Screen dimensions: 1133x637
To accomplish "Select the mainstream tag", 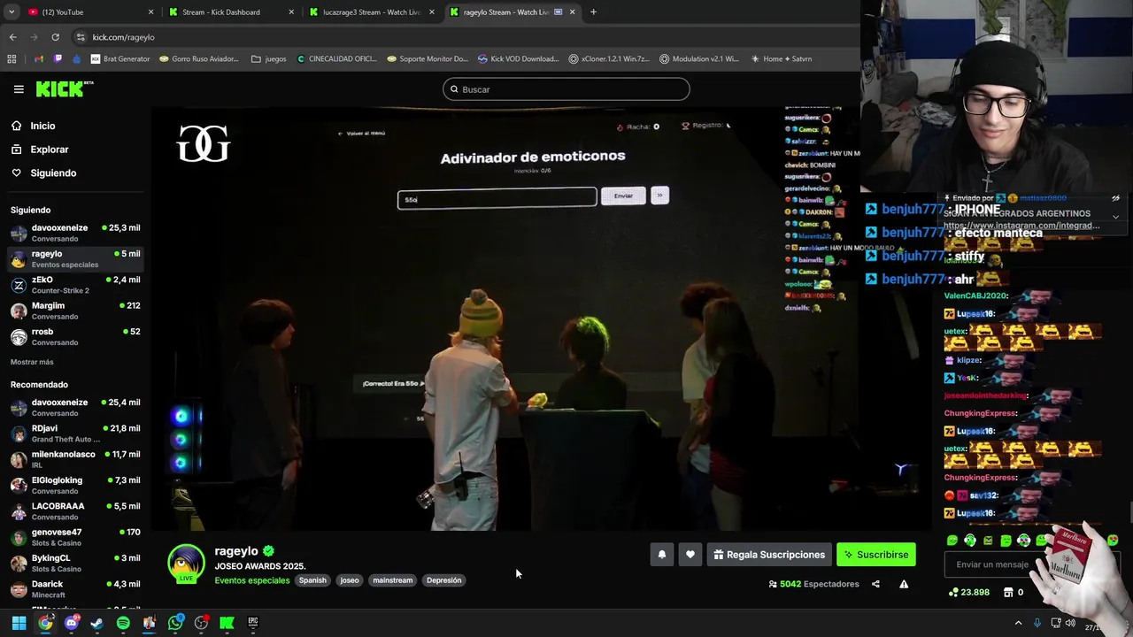I will [x=393, y=580].
